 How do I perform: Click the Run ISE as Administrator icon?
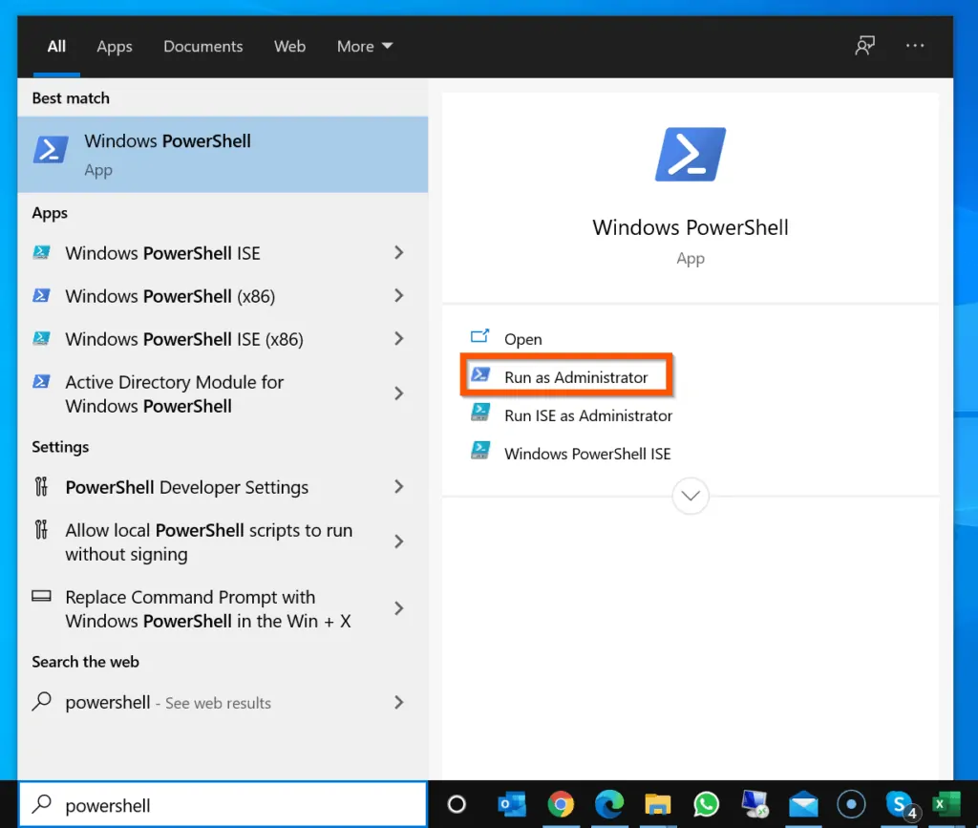click(480, 415)
